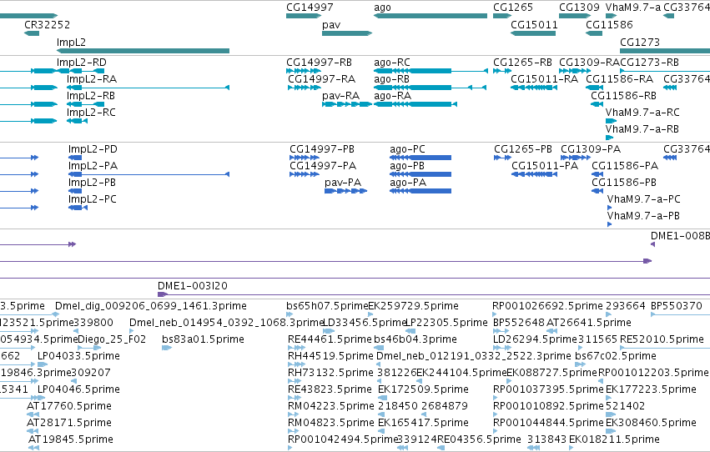Select the ago-PC protein label
This screenshot has width=710, height=452.
click(407, 148)
